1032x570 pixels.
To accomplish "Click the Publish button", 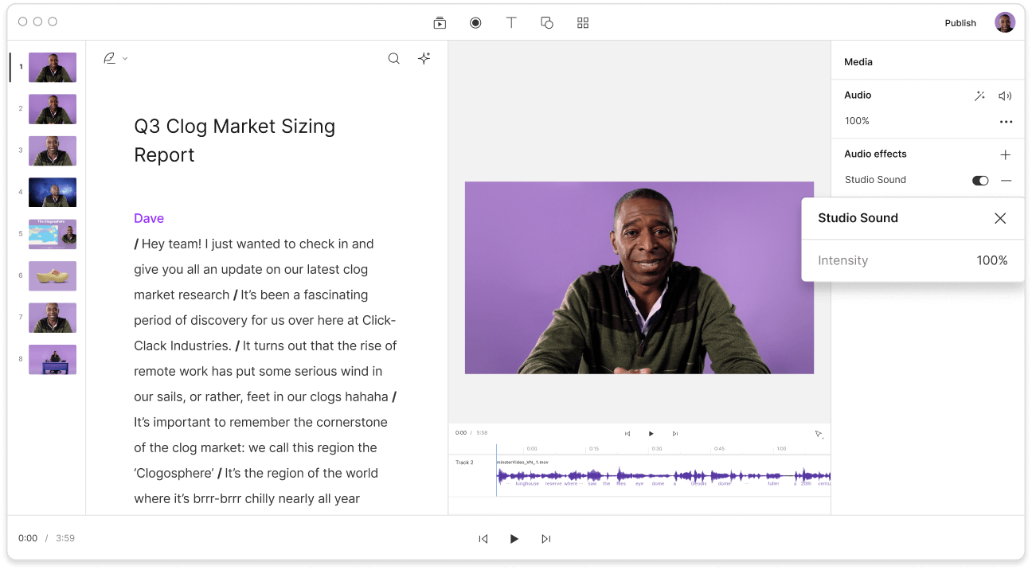I will coord(960,22).
